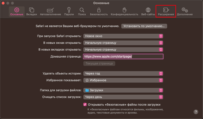Click the Домашняя страница URL field
Viewport: 203px width, 119px height.
point(123,56)
